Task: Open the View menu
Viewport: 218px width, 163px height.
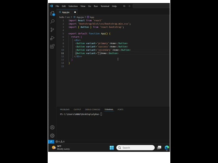Action: click(83, 6)
